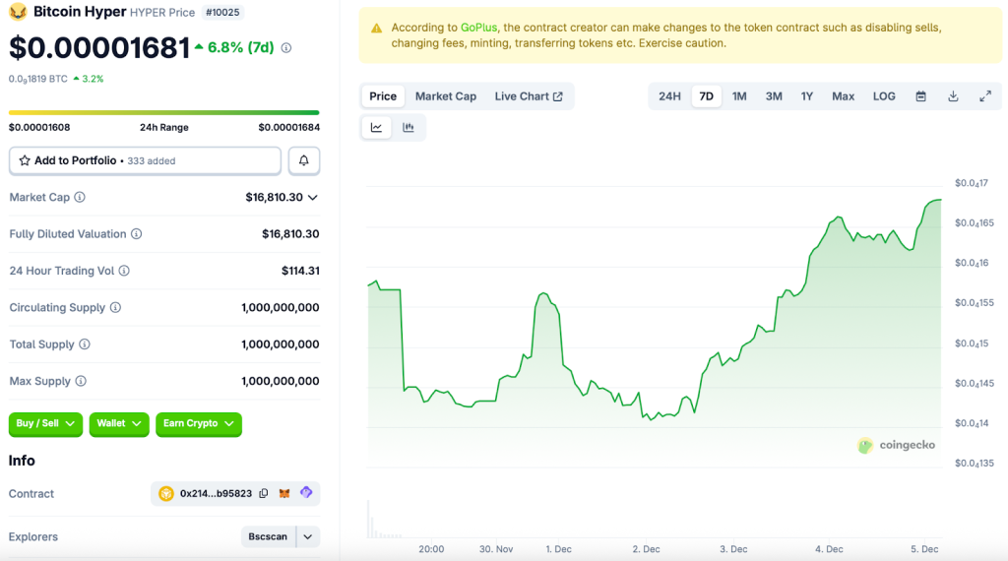Expand the Market Cap value chevron

(x=313, y=197)
